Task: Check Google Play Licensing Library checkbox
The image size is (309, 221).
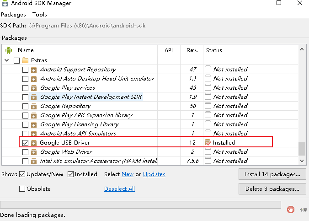Action: (x=25, y=125)
